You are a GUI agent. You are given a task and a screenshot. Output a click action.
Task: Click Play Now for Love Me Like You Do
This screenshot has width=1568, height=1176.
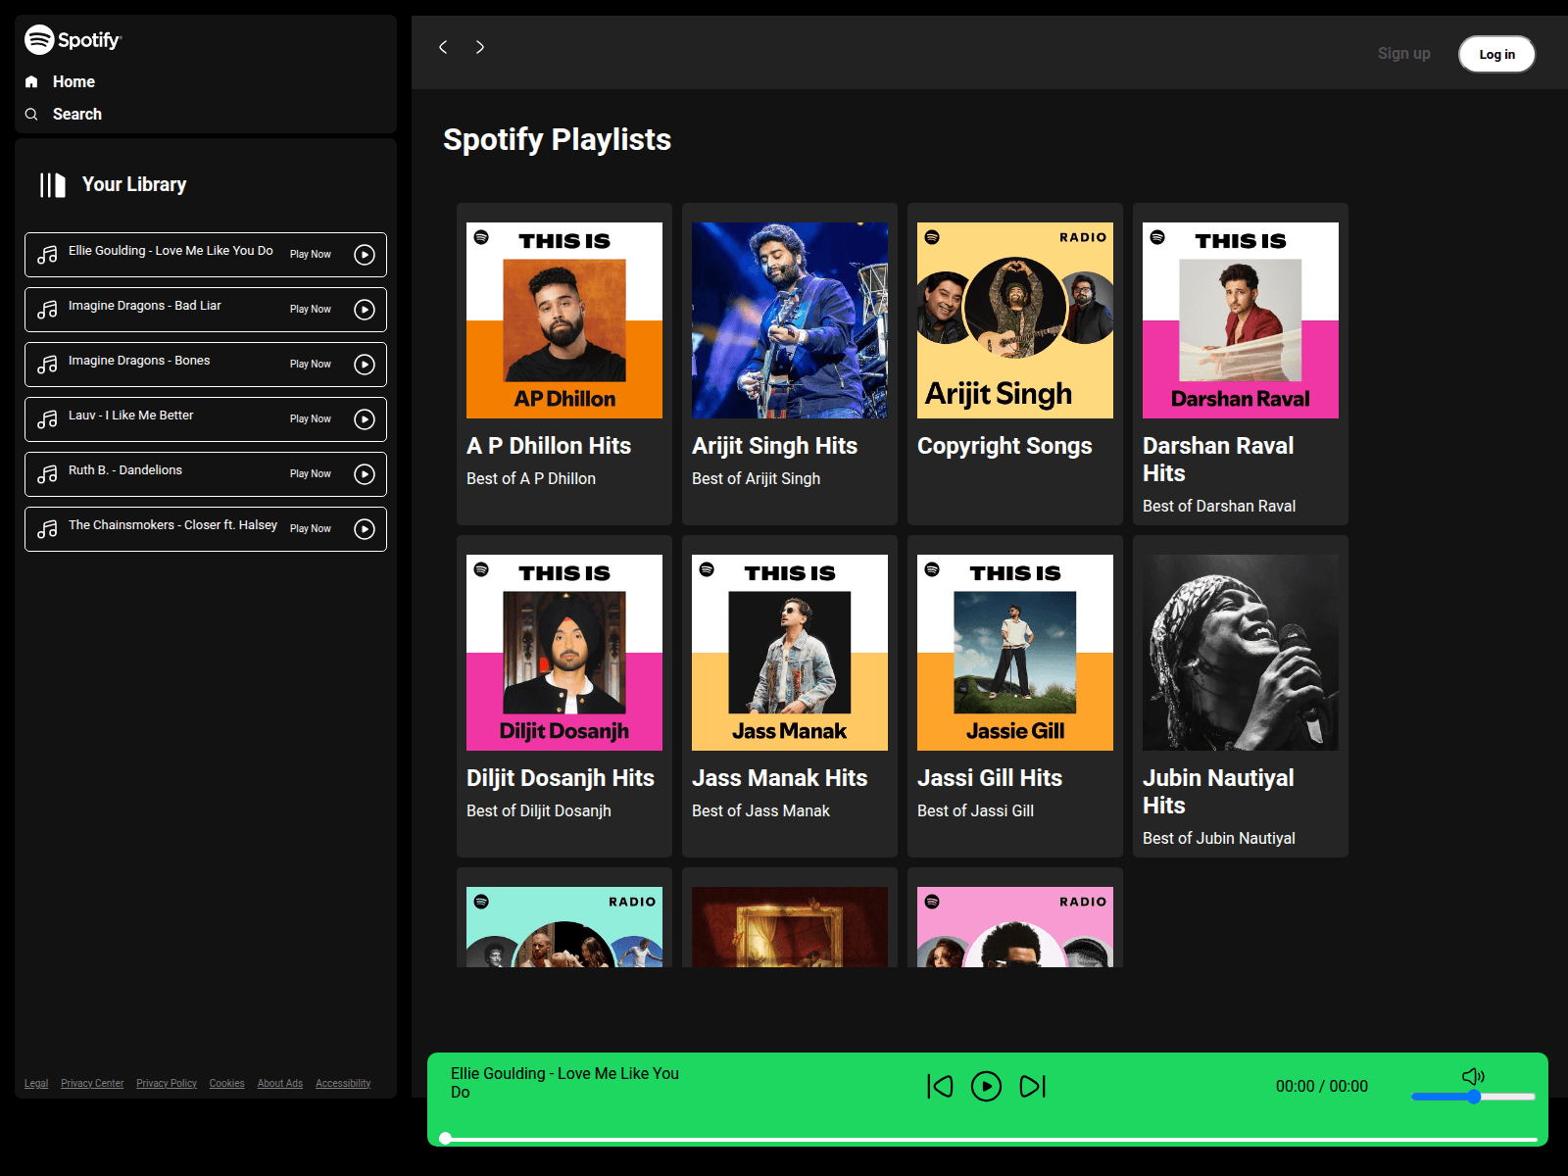[311, 255]
